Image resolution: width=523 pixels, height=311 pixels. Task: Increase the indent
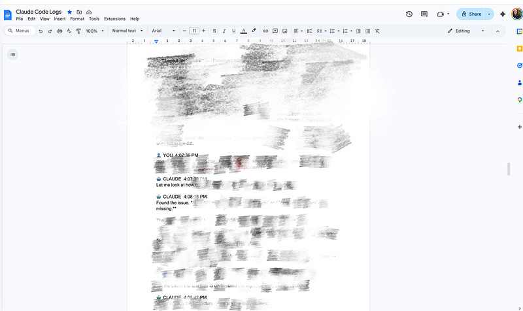[367, 31]
